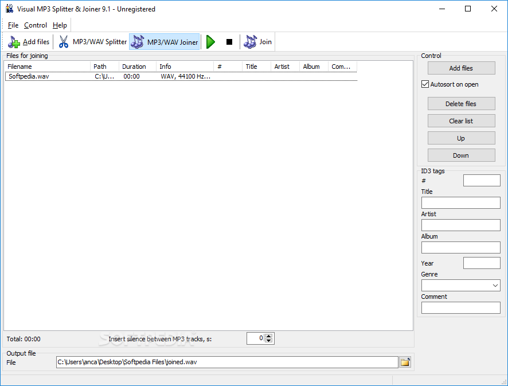Sort by the Filename column header
Viewport: 508px width, 386px height.
click(48, 67)
